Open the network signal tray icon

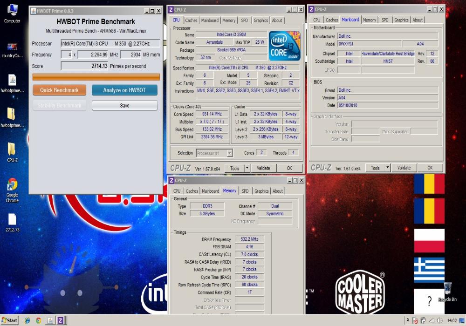pos(432,321)
